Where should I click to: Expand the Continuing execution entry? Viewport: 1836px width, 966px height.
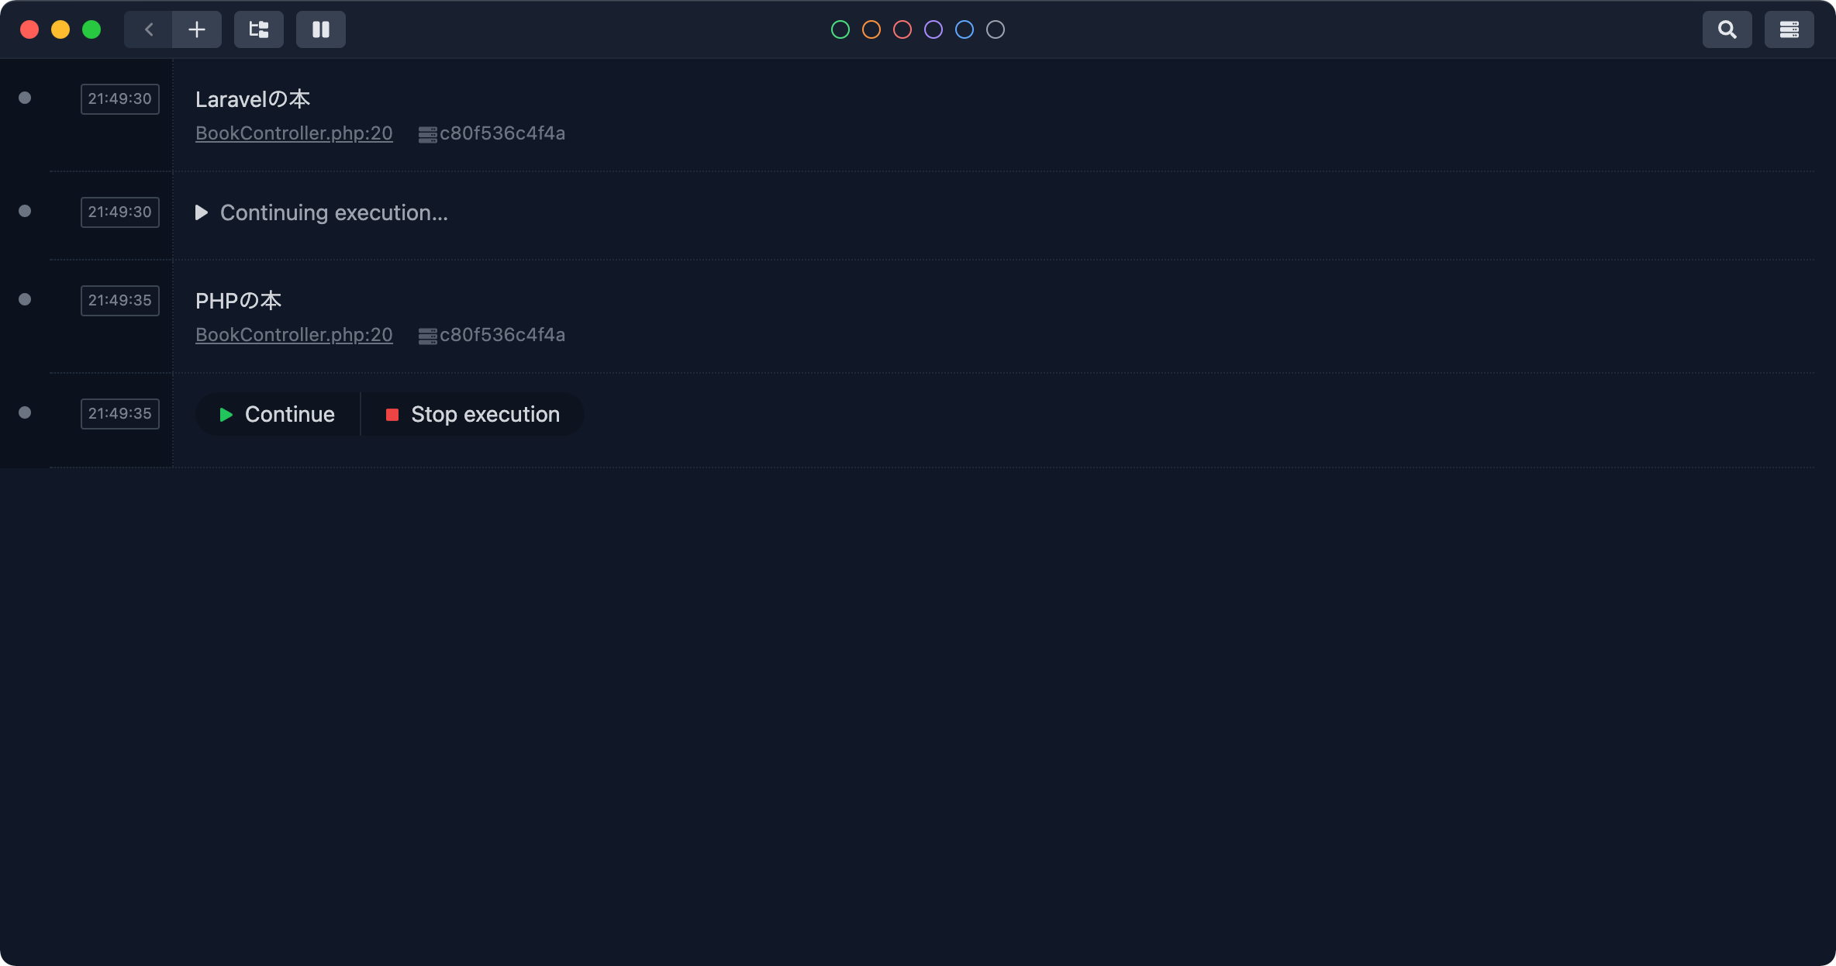click(x=202, y=212)
